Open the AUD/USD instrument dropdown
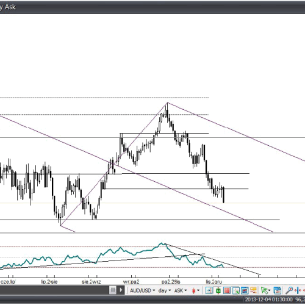 [x=142, y=290]
